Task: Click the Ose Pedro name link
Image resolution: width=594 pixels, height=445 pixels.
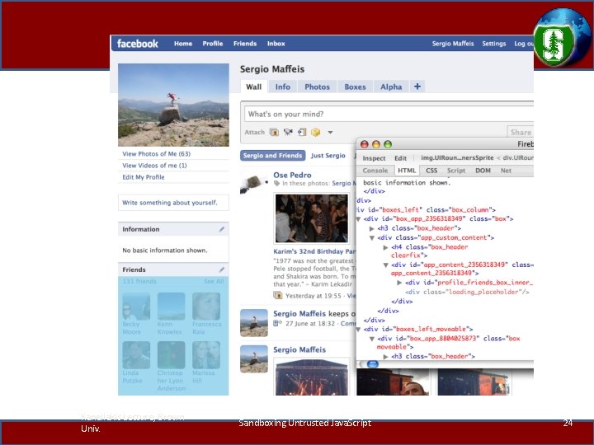Action: [292, 175]
